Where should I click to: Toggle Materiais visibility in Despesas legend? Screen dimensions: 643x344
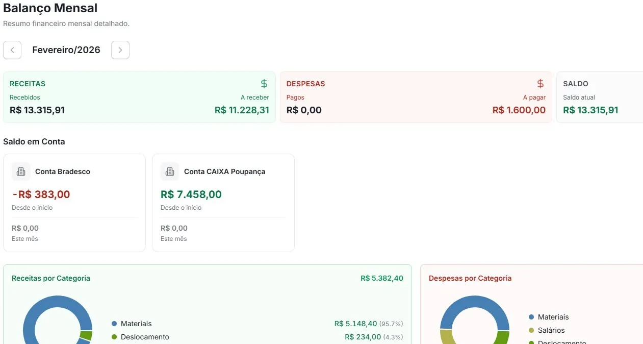531,317
